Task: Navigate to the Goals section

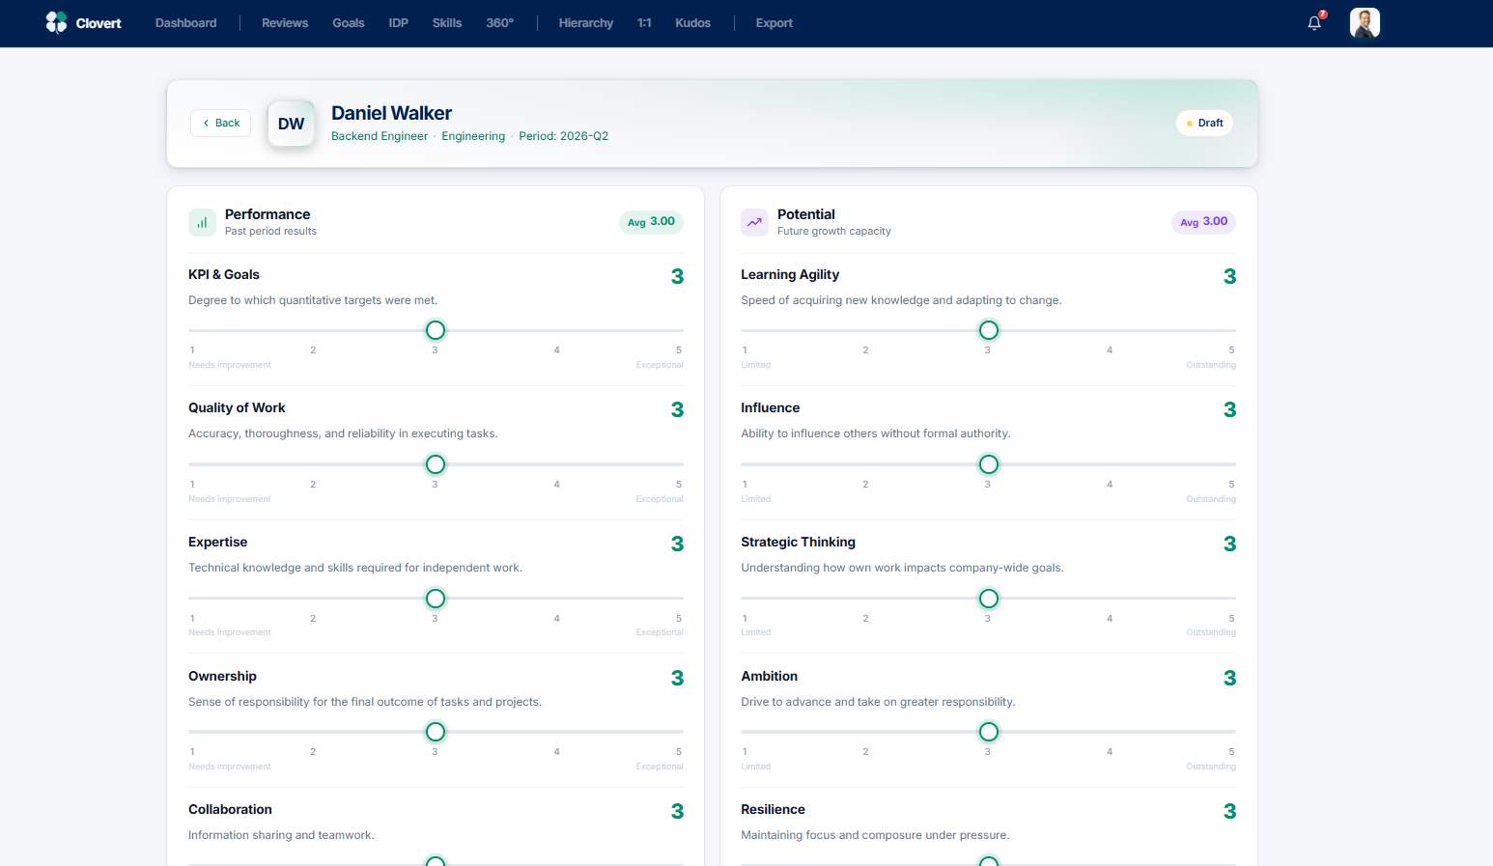Action: pos(349,23)
